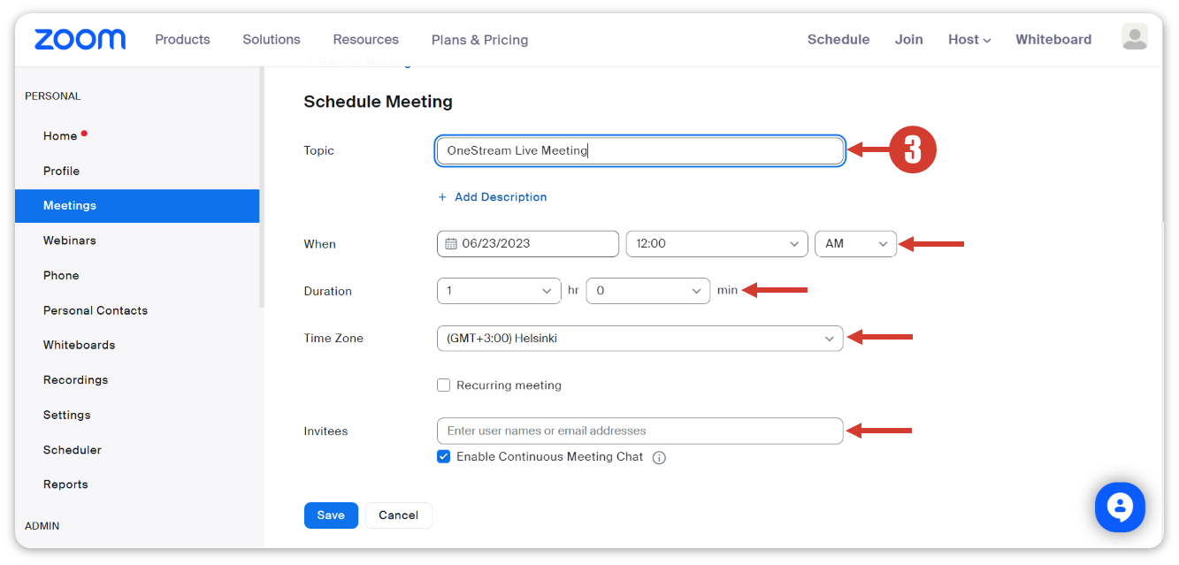Viewport: 1179px width, 565px height.
Task: Open the chat support bubble
Action: pyautogui.click(x=1120, y=507)
